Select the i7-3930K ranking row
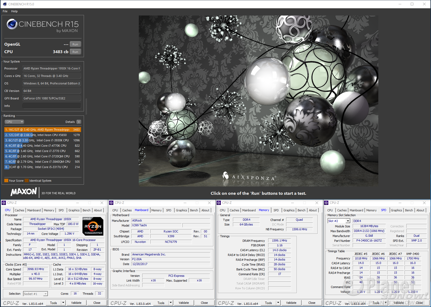This screenshot has height=307, width=431. (43, 140)
